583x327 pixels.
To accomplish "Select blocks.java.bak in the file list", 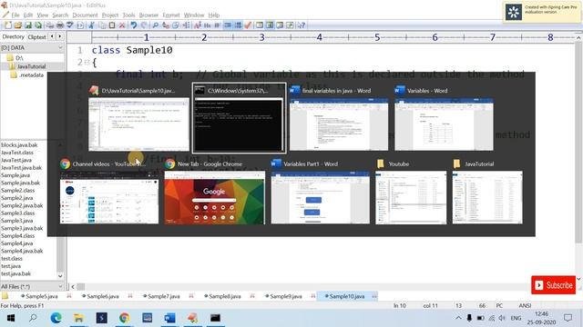I will (19, 145).
